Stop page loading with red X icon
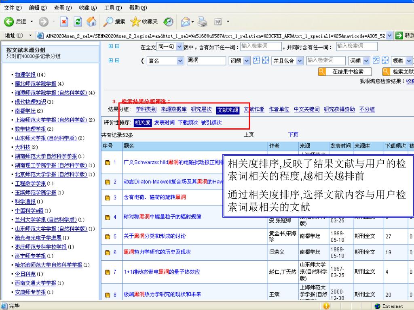The image size is (414, 310). click(64, 22)
